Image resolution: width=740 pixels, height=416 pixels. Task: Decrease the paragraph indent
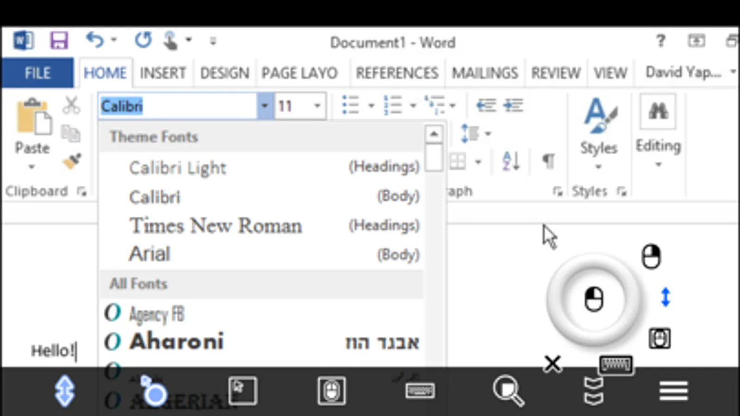click(x=486, y=105)
